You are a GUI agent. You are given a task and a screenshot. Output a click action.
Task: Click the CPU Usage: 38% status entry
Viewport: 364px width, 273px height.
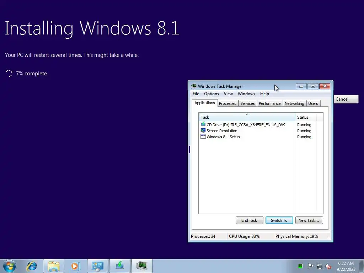click(x=244, y=236)
